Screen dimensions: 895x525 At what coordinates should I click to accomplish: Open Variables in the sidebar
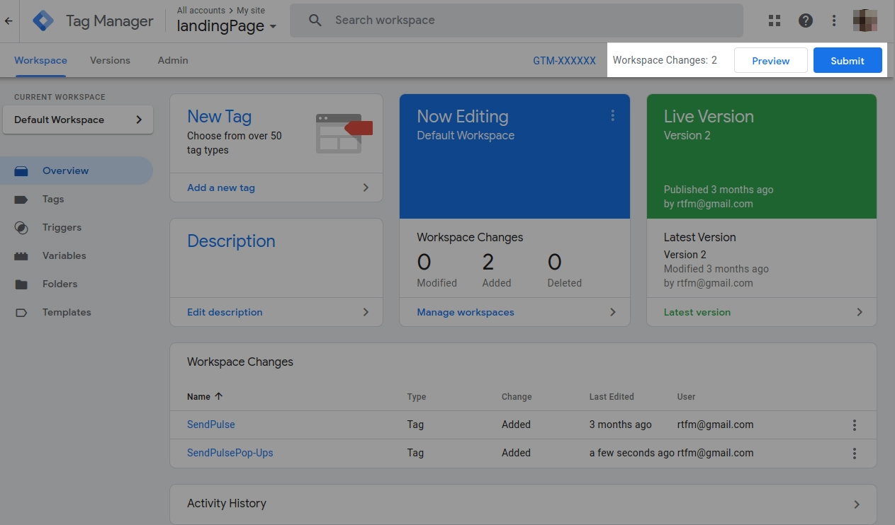click(x=64, y=255)
